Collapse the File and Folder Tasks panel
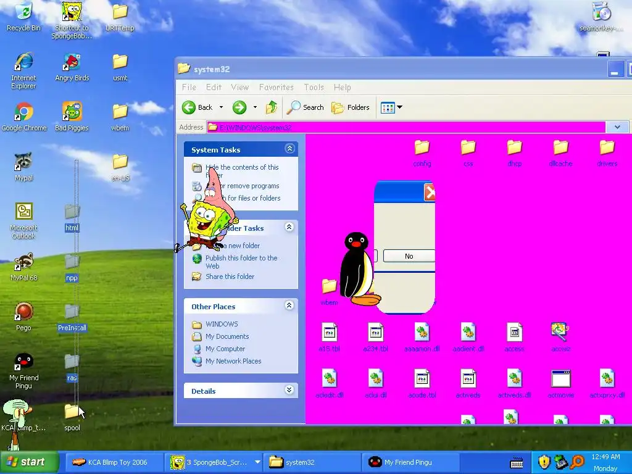The height and width of the screenshot is (474, 632). pyautogui.click(x=289, y=227)
